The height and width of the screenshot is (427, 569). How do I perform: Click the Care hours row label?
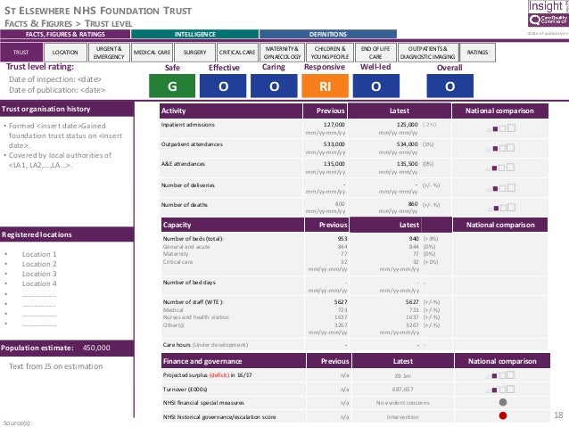click(x=205, y=345)
